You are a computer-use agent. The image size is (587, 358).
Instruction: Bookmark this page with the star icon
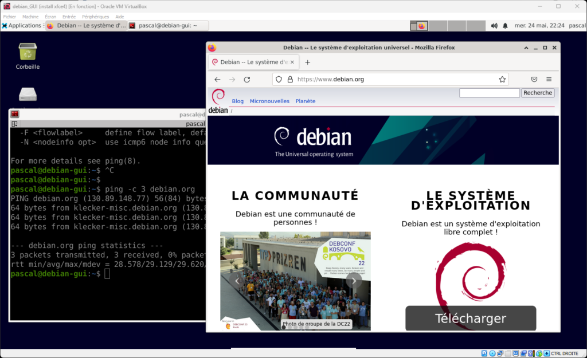[502, 79]
